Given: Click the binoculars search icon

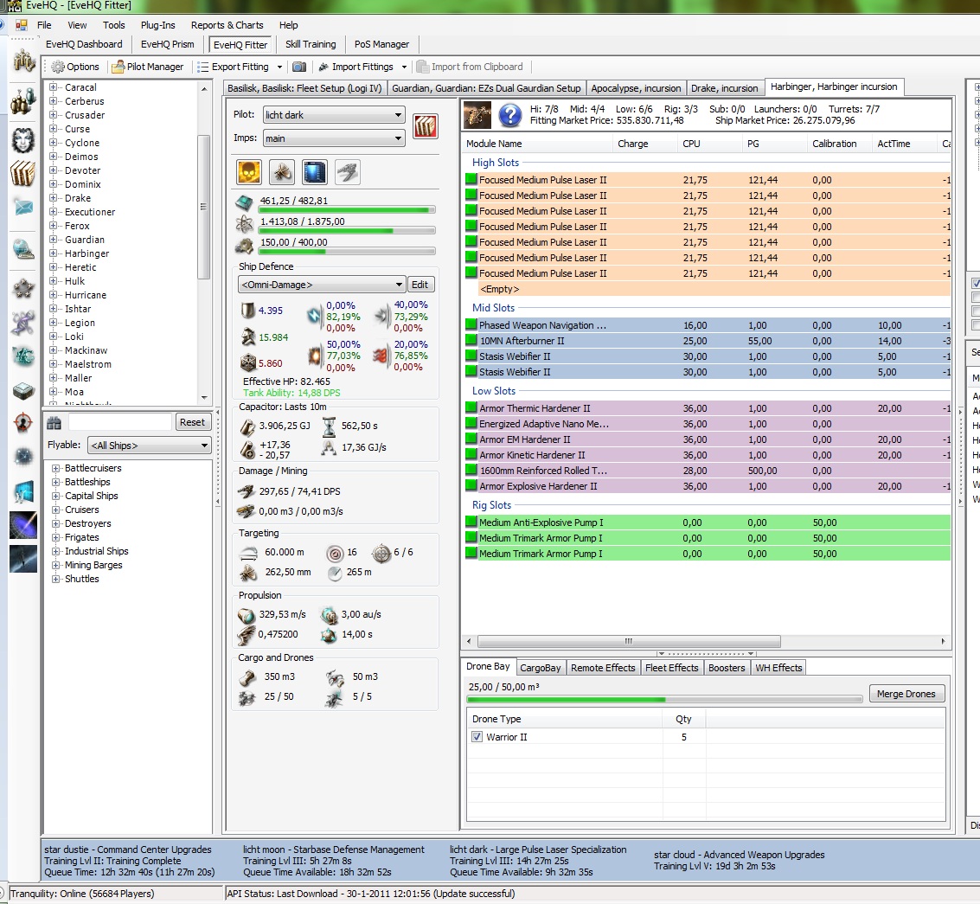Looking at the screenshot, I should pyautogui.click(x=54, y=423).
